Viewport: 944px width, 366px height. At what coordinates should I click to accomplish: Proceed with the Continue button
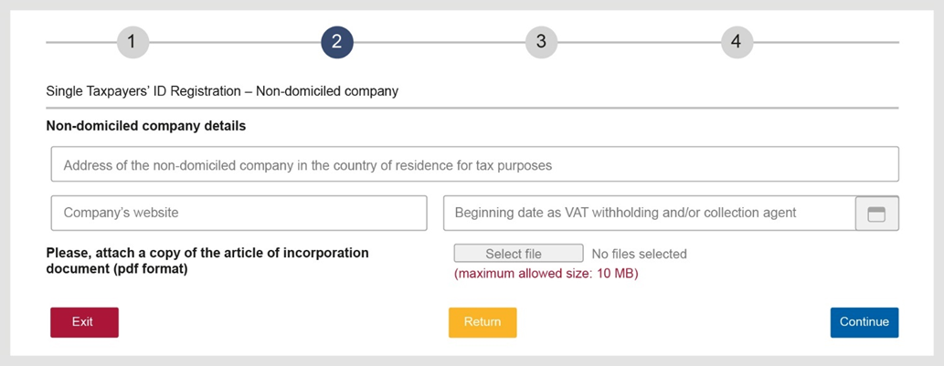click(864, 322)
